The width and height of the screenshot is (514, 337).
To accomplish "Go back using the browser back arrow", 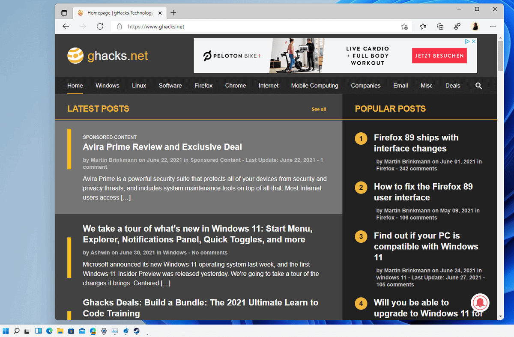I will pyautogui.click(x=66, y=27).
